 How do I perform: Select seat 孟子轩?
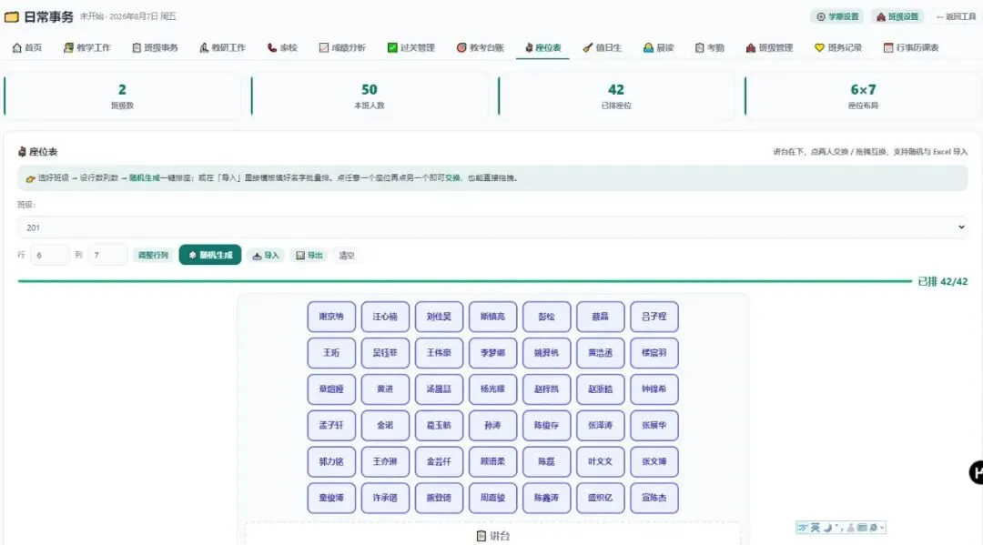[331, 425]
